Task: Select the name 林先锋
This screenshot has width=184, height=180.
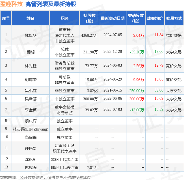Action: [31, 66]
